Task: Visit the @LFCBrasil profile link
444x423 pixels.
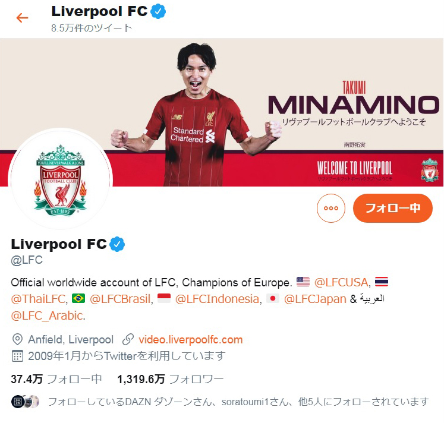Action: [120, 299]
